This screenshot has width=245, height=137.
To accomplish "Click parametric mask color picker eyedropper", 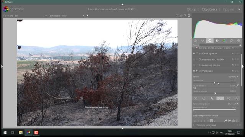I will pos(225,121).
